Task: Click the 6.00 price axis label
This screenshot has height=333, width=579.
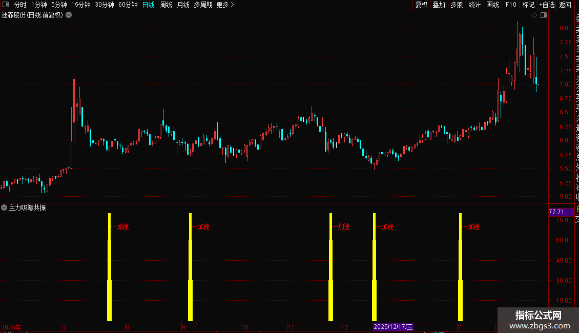Action: [x=565, y=140]
